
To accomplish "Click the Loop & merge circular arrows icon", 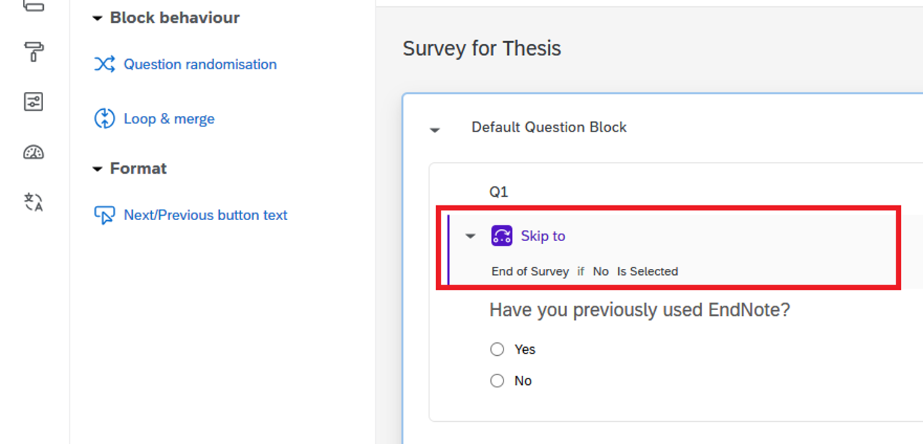I will point(104,118).
